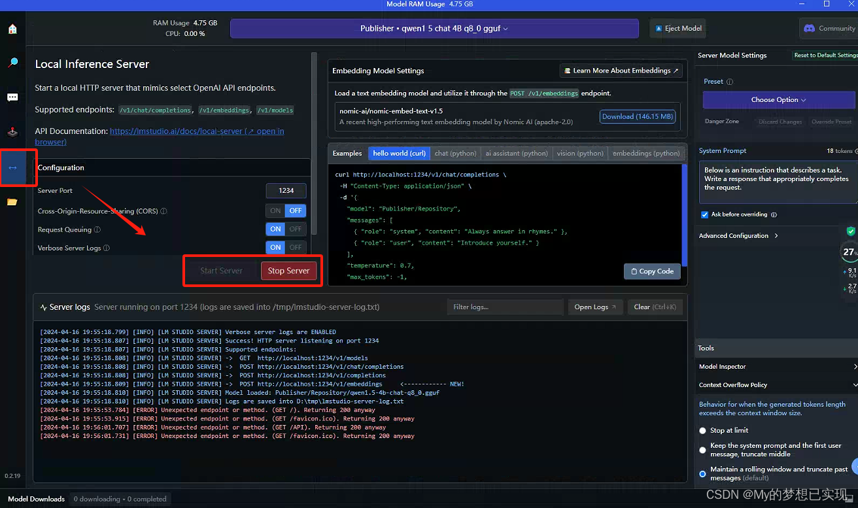
Task: Click the Clear logs button
Action: tap(655, 307)
